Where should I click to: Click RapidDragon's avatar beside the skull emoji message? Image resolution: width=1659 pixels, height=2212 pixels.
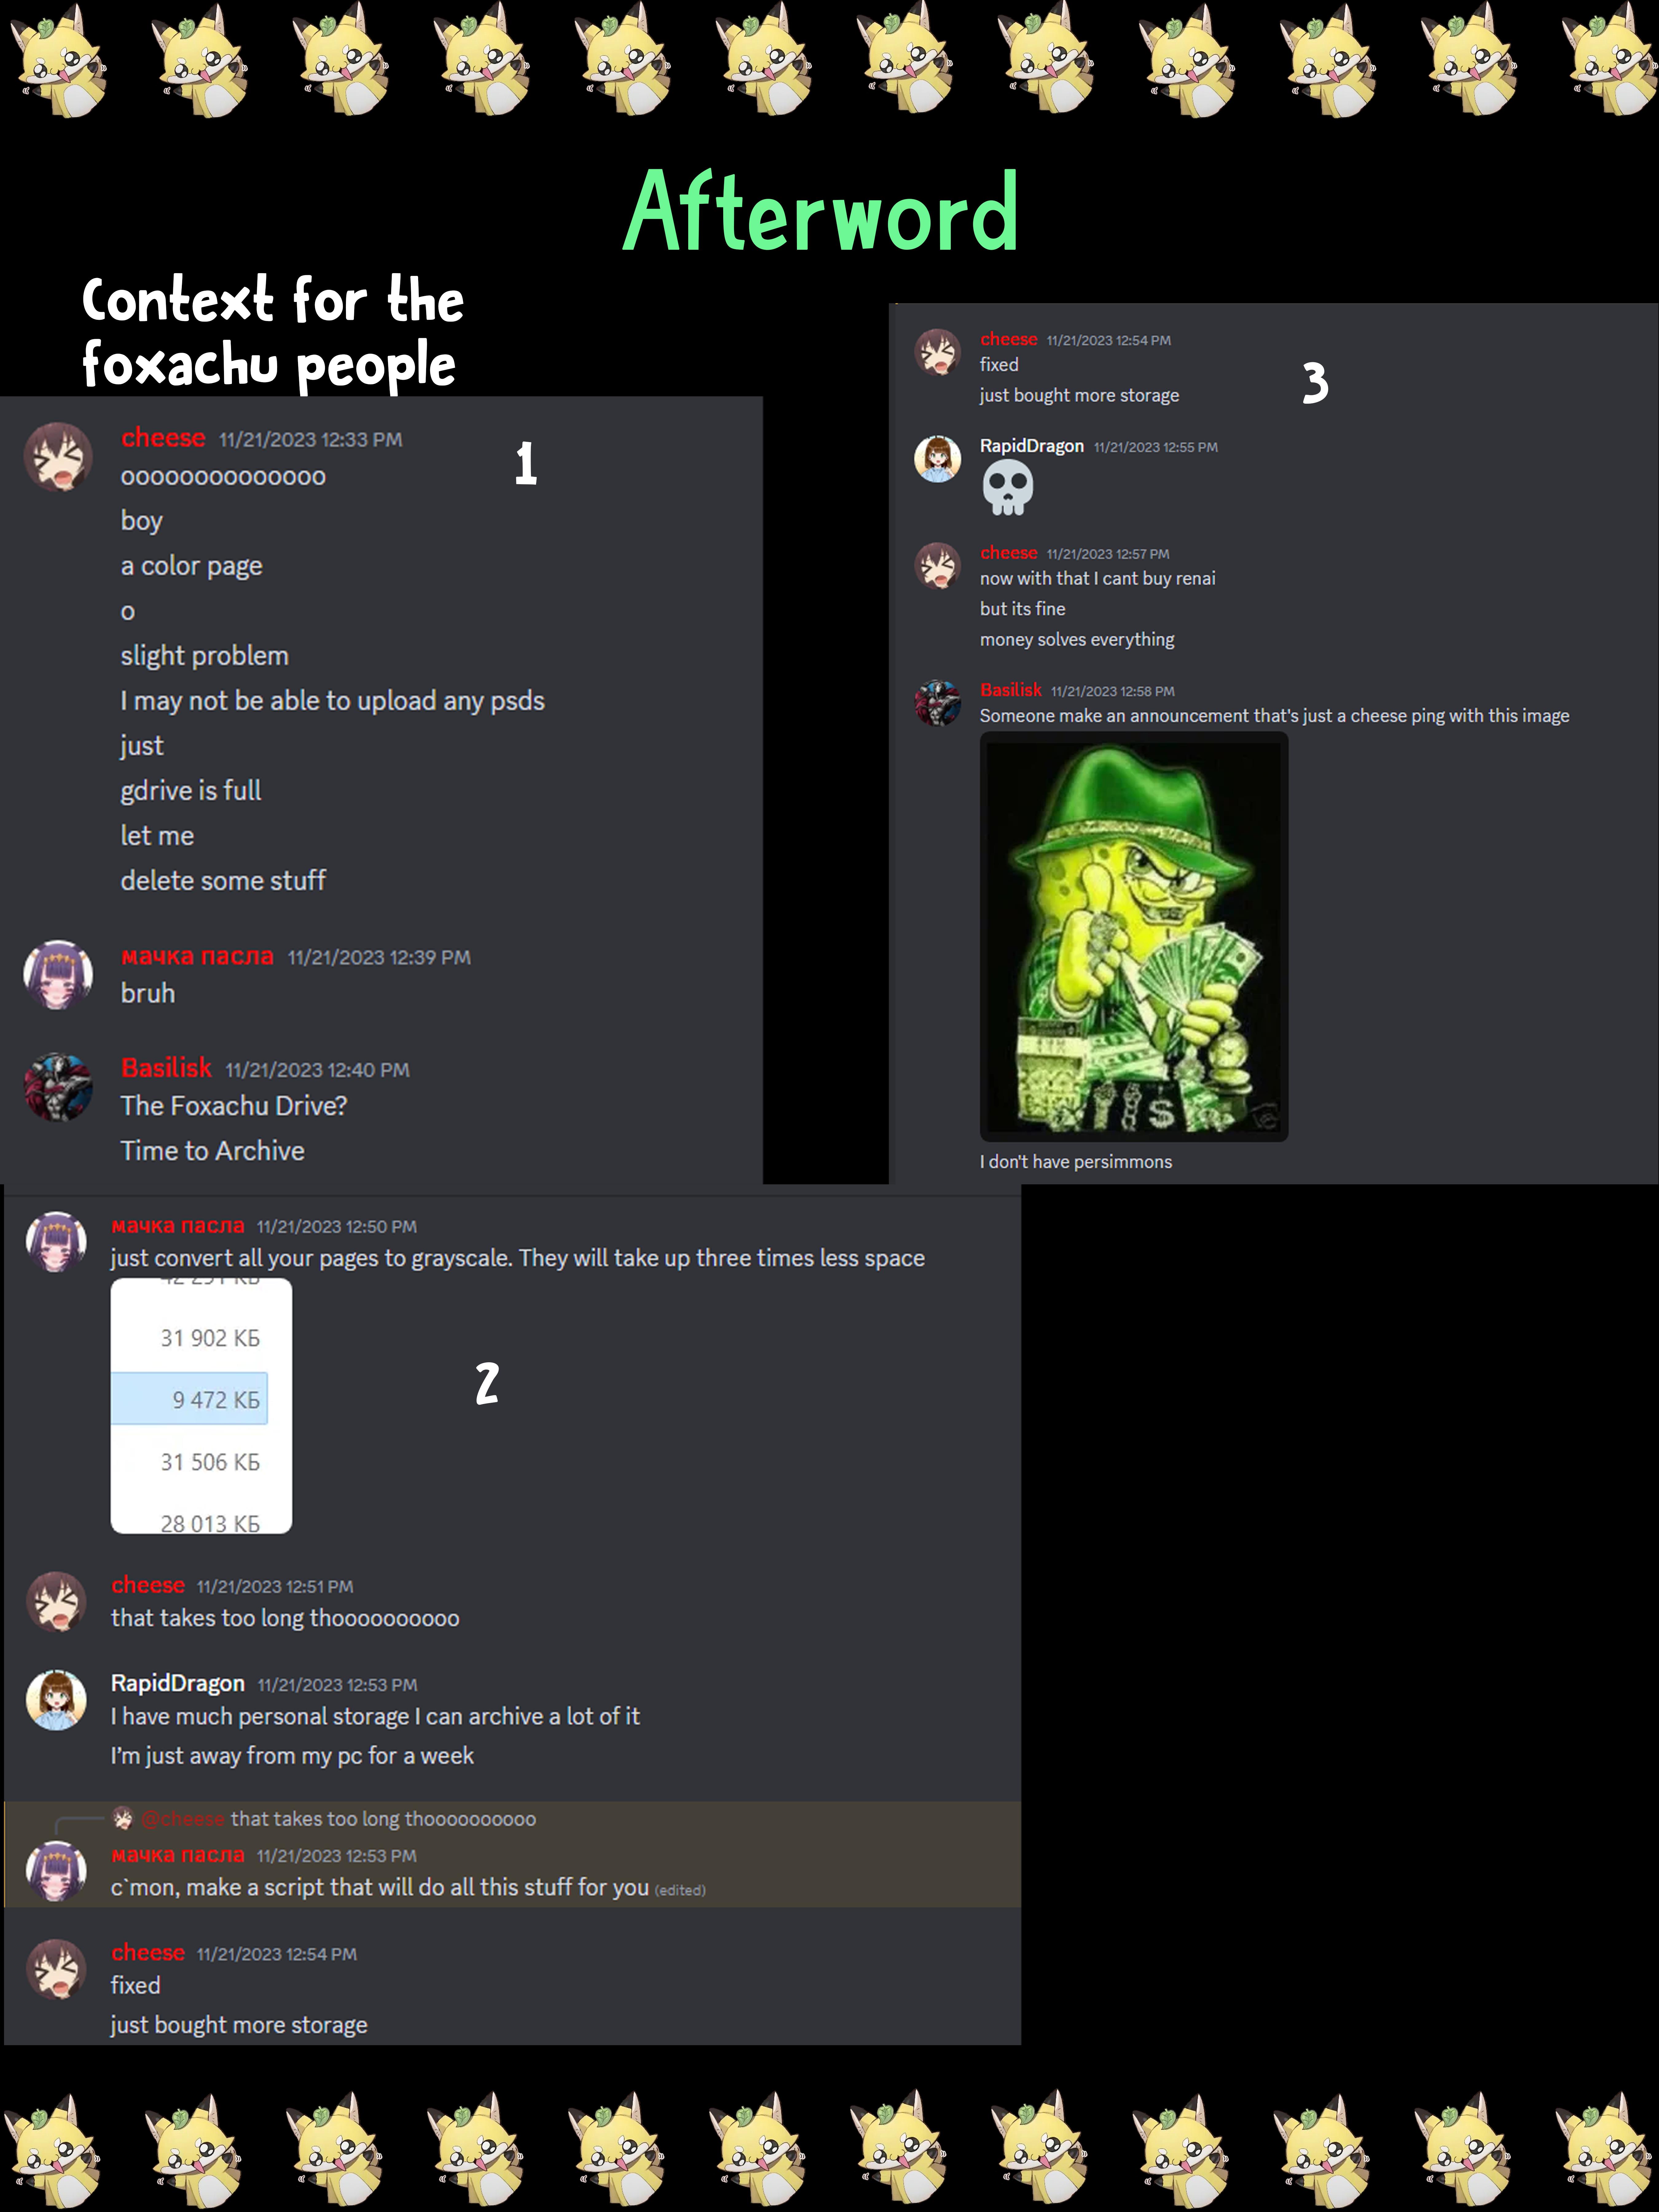pyautogui.click(x=937, y=459)
